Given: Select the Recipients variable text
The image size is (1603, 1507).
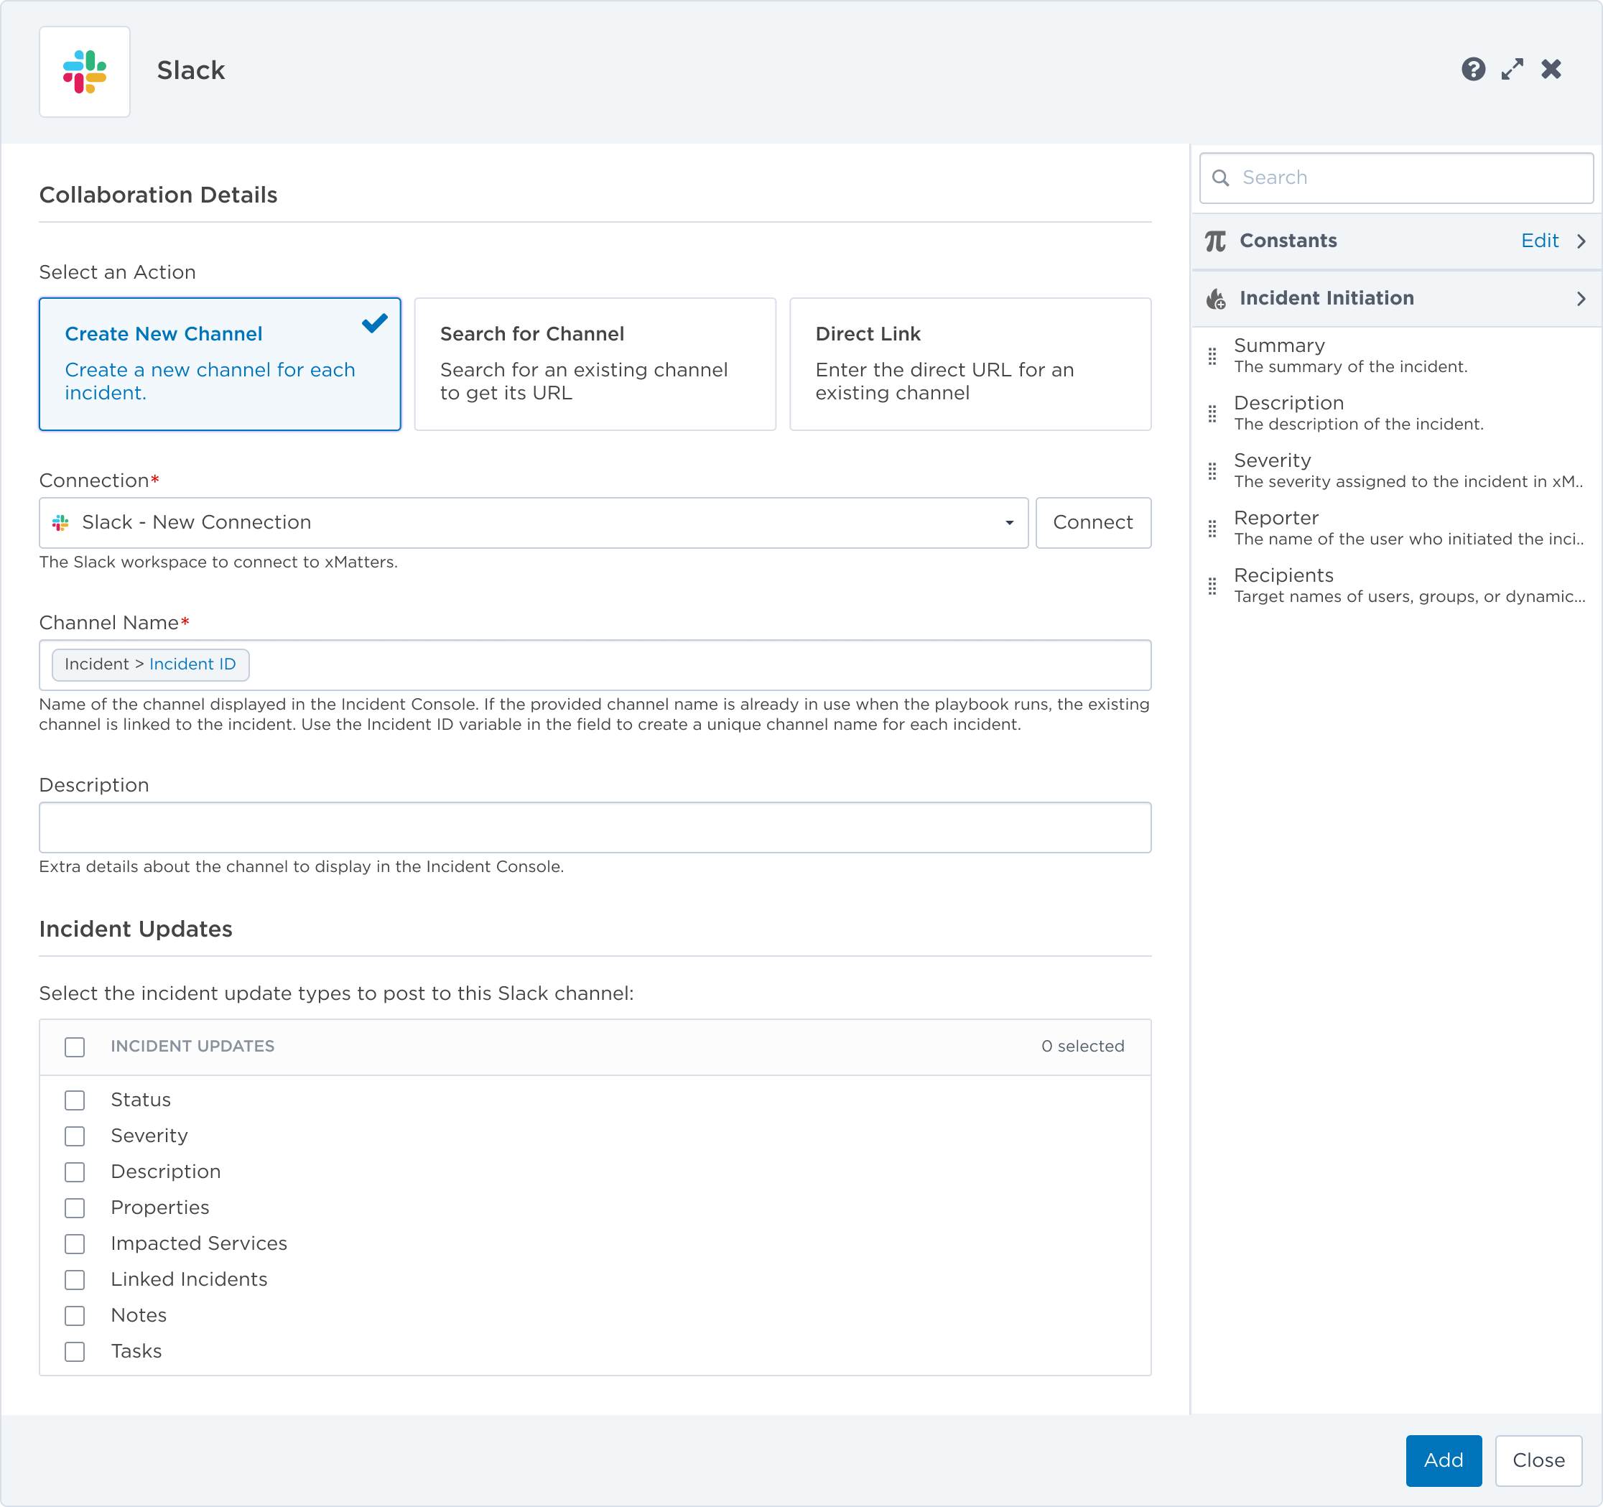Looking at the screenshot, I should [1283, 575].
